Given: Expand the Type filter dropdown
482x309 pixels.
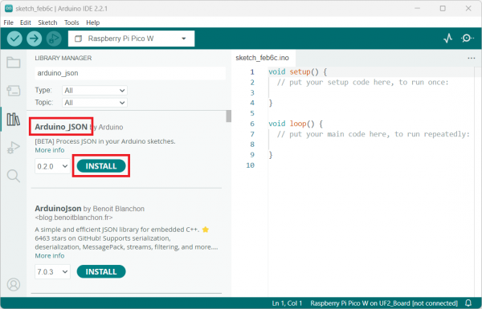Looking at the screenshot, I should tap(95, 91).
